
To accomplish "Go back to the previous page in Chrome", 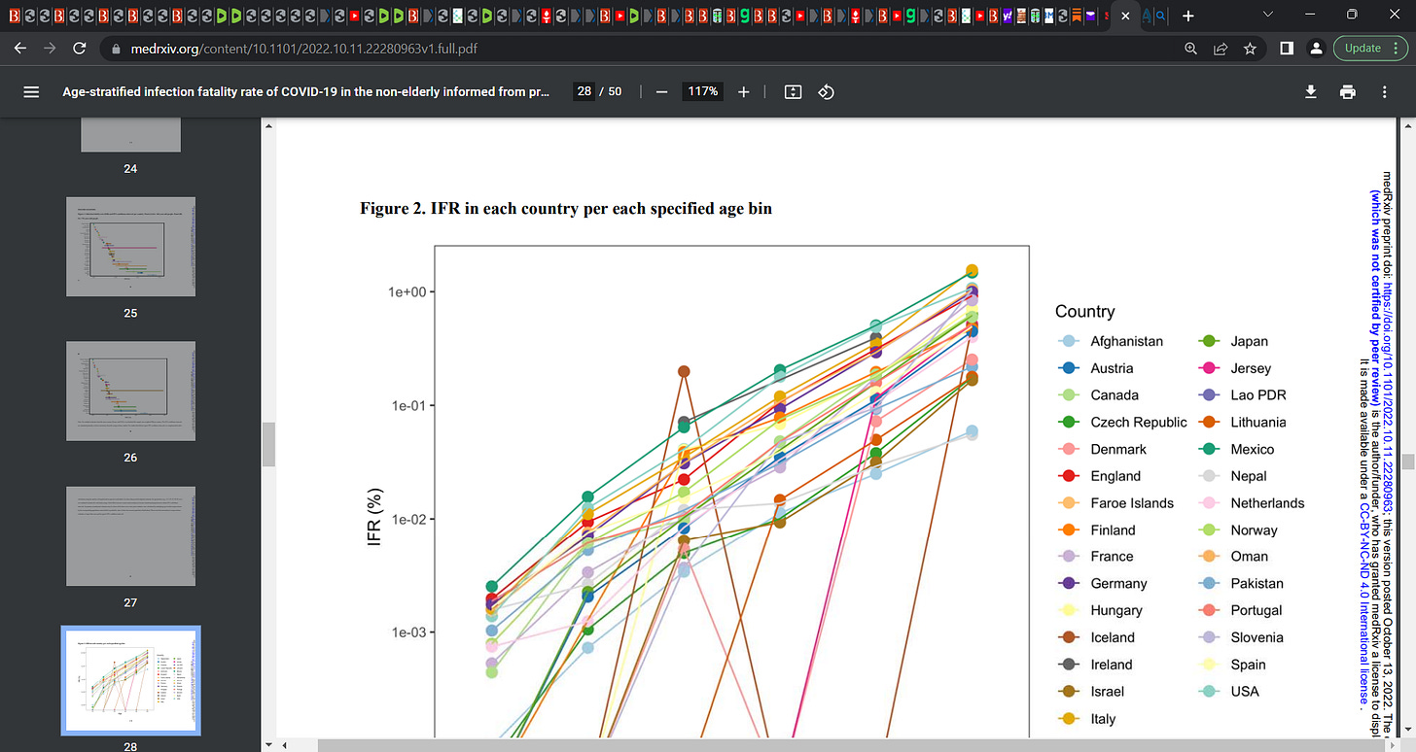I will point(20,49).
